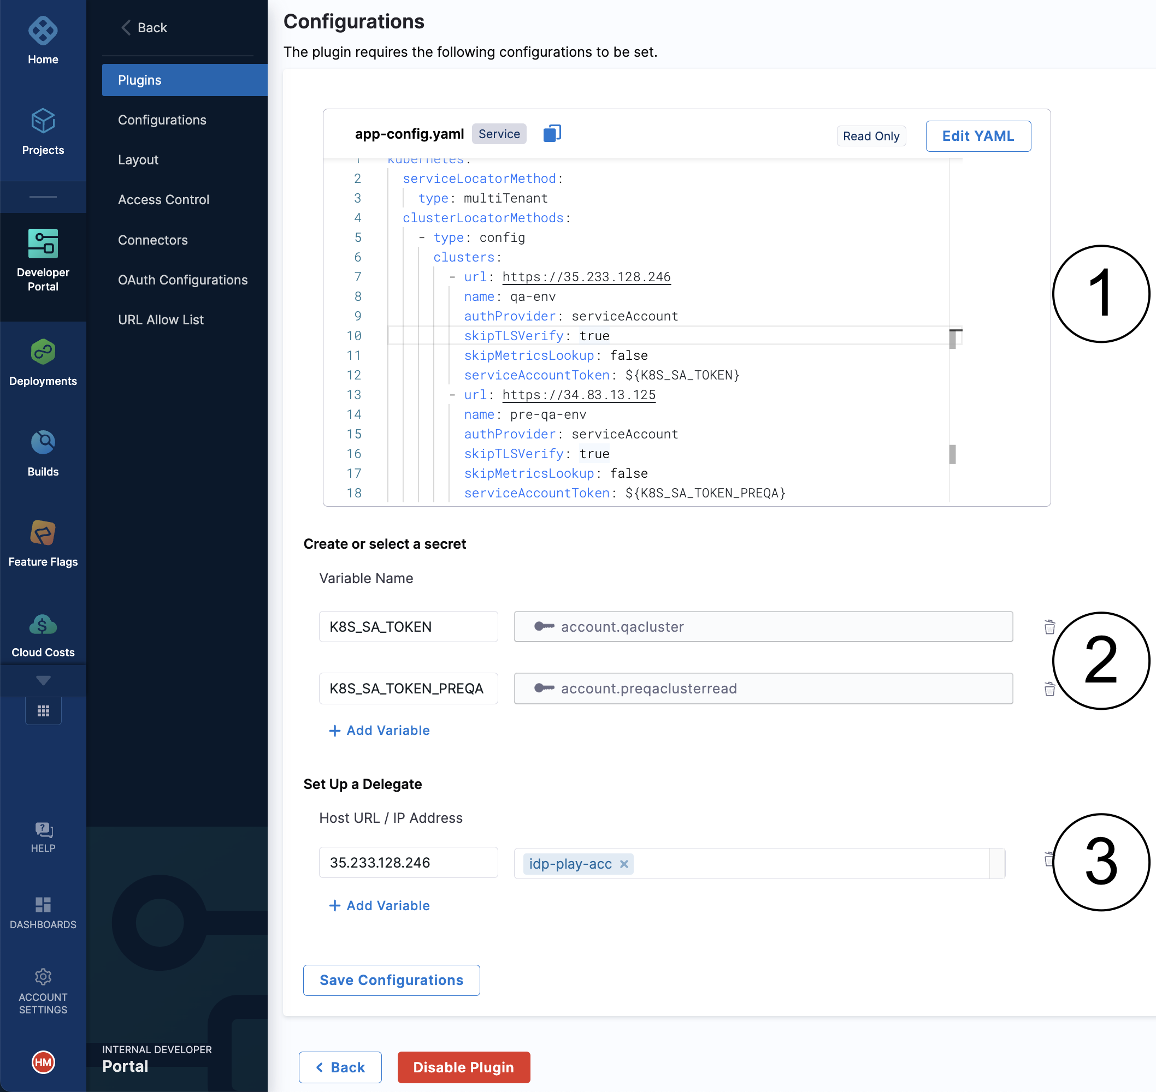The width and height of the screenshot is (1156, 1092).
Task: Open the all-modules grid icon
Action: [43, 711]
